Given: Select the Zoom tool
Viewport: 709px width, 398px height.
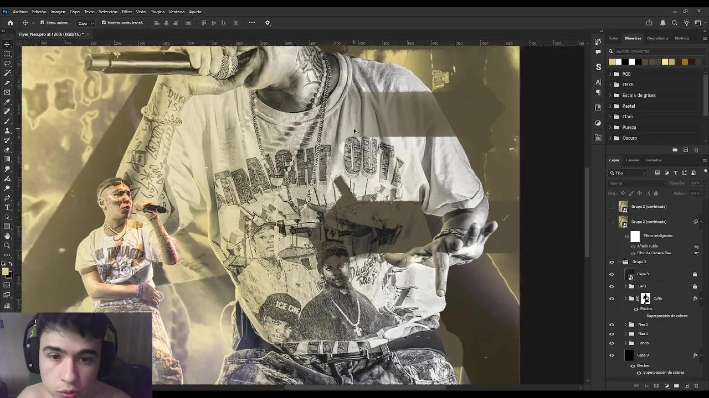Looking at the screenshot, I should pos(7,245).
